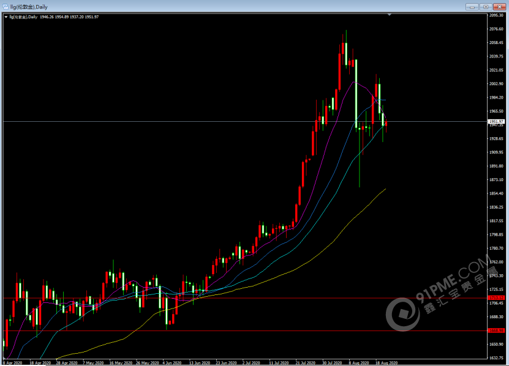The image size is (509, 366).
Task: Click the 26 May 2020 date on the time axis
Action: click(148, 363)
